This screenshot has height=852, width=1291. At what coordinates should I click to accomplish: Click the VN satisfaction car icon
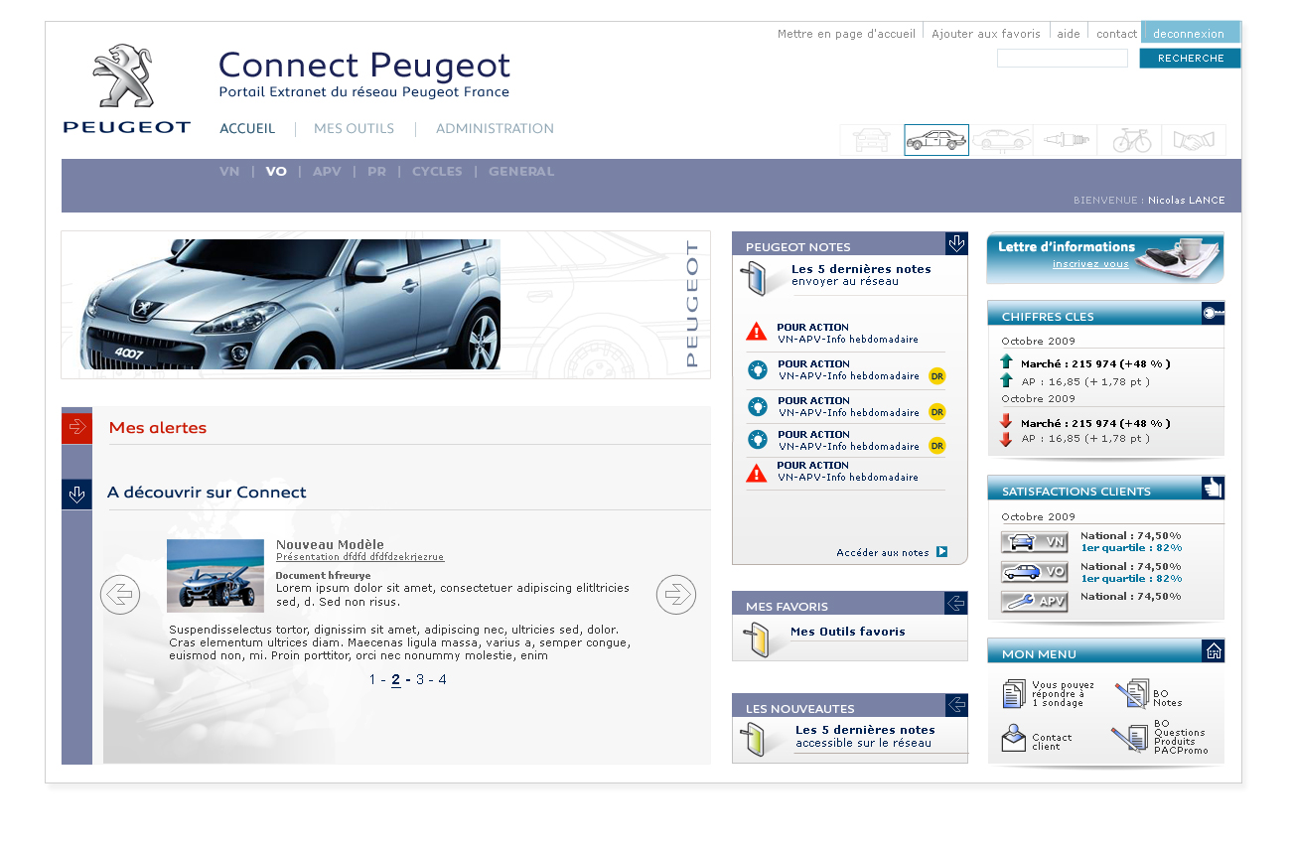coord(1034,542)
